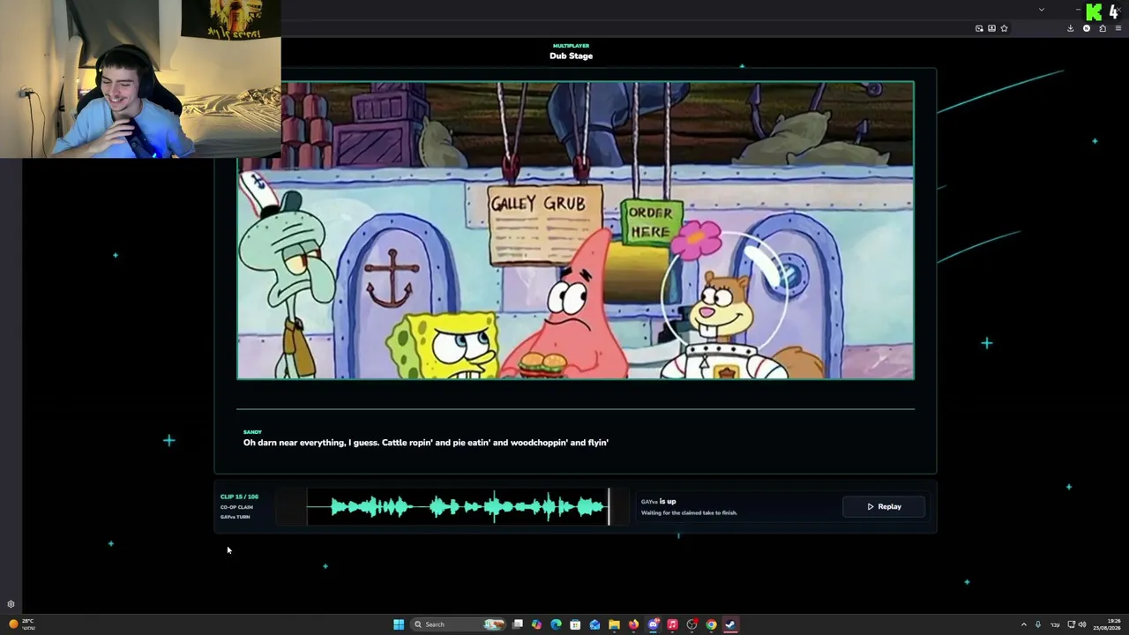
Task: Click "Waiting for the claimed take to finish."
Action: pos(689,512)
